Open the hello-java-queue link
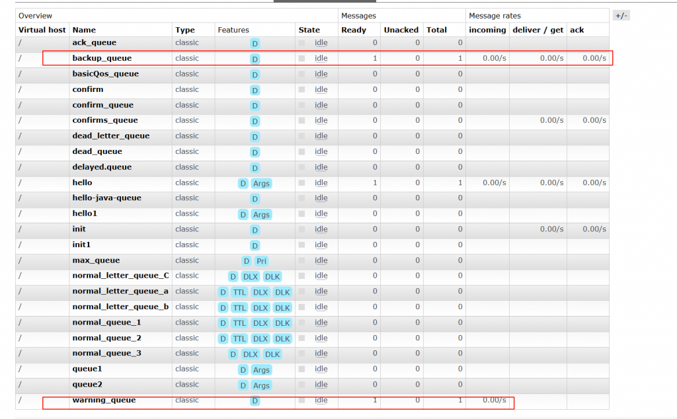677x419 pixels. (x=106, y=198)
